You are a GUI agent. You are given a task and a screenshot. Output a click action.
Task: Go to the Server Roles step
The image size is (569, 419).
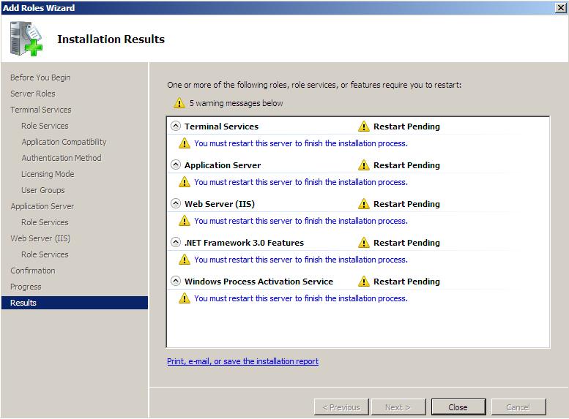coord(33,94)
